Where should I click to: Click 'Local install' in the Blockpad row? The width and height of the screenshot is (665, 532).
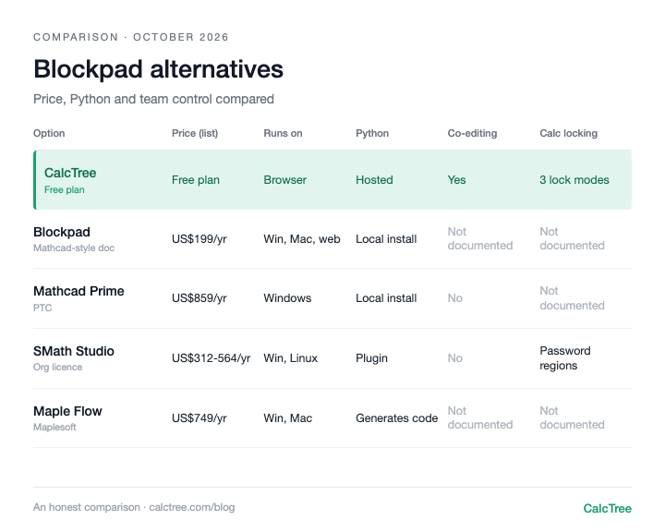tap(386, 239)
